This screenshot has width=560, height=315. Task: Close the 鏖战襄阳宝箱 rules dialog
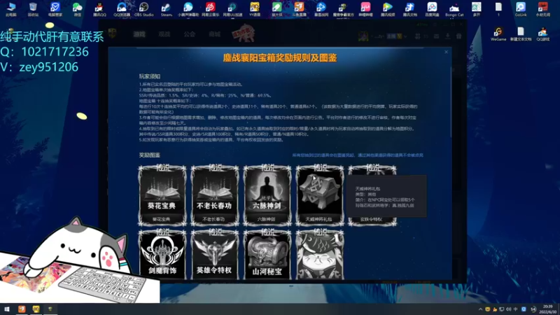click(446, 52)
